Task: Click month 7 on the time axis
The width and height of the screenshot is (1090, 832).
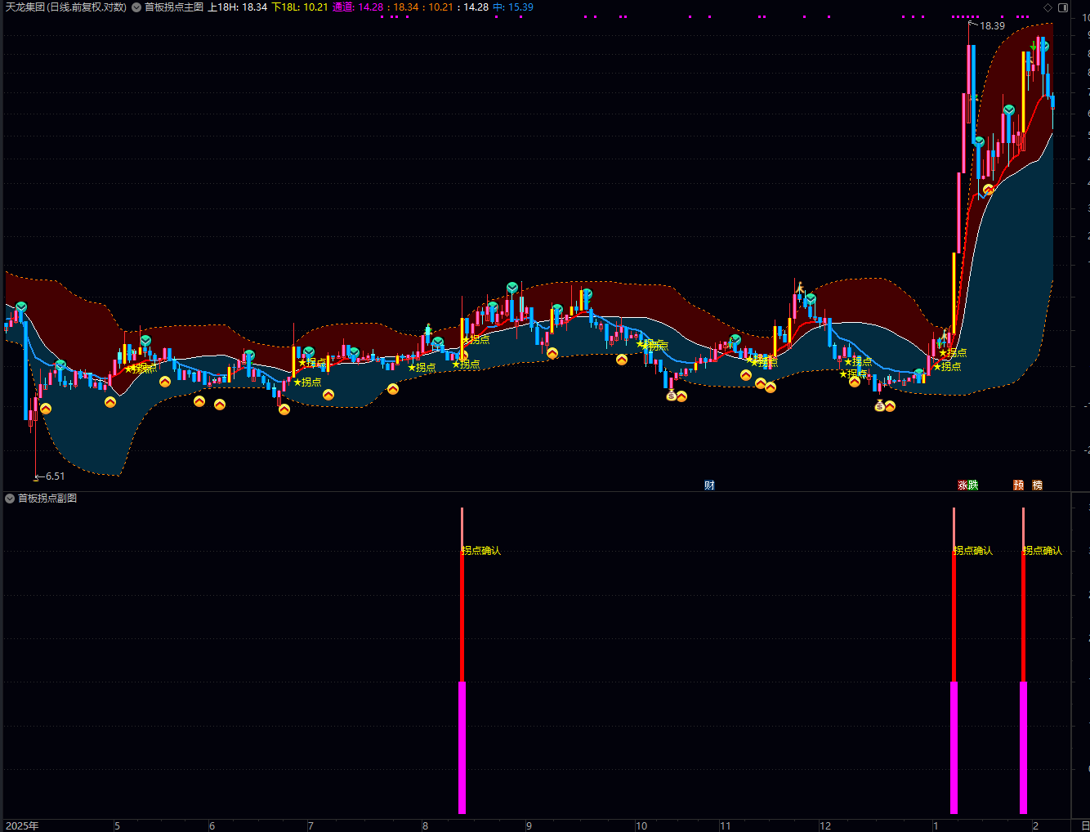Action: pyautogui.click(x=310, y=826)
